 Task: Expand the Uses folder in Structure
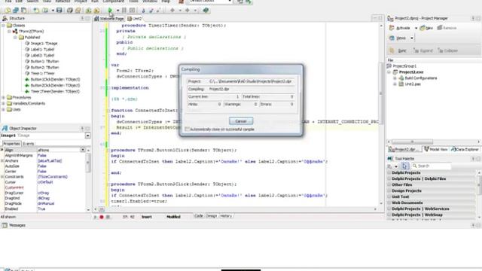[3, 109]
